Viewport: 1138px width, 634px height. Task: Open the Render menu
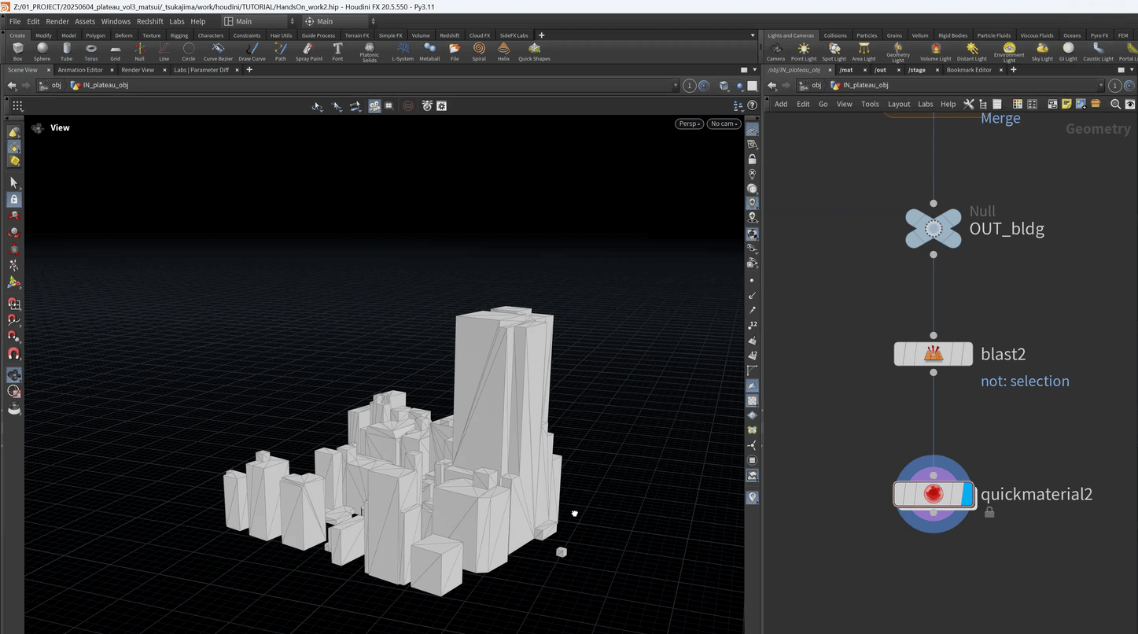57,21
